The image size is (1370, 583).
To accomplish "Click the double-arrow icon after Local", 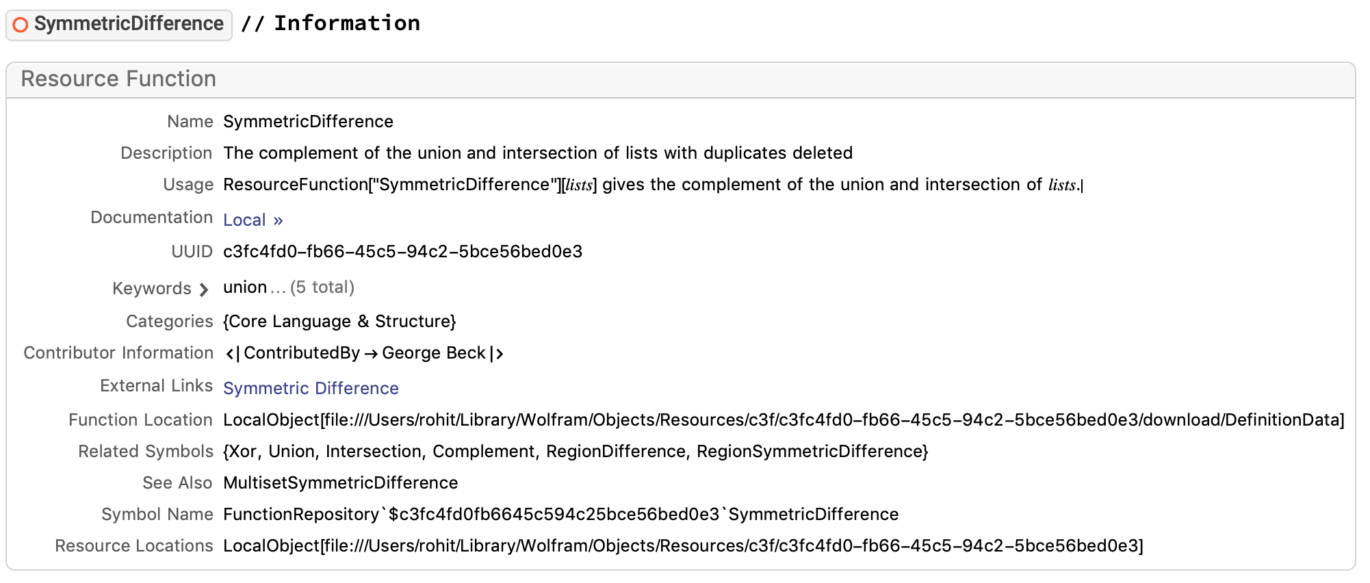I will coord(278,221).
